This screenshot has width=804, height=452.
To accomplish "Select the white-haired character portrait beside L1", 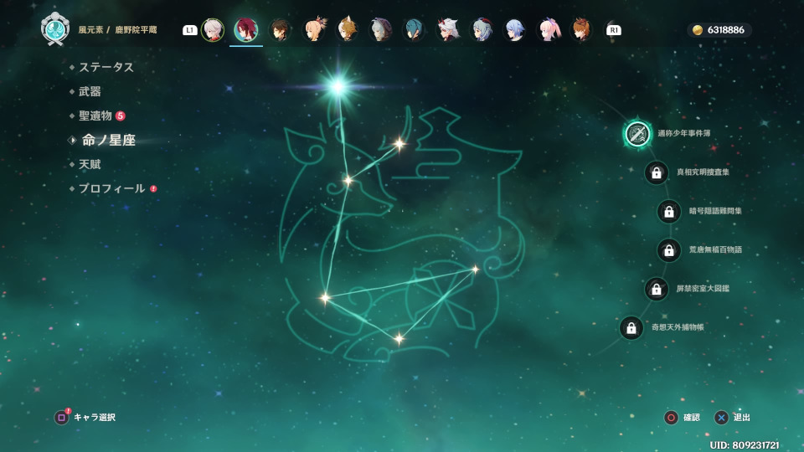I will pos(213,30).
